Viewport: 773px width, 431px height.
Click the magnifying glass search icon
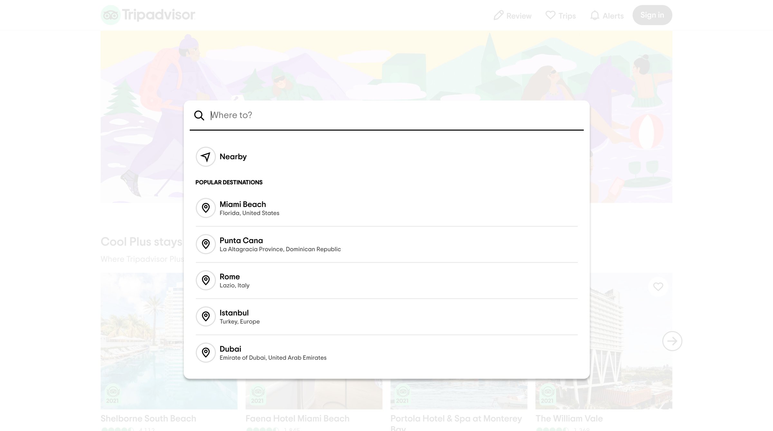(x=199, y=115)
